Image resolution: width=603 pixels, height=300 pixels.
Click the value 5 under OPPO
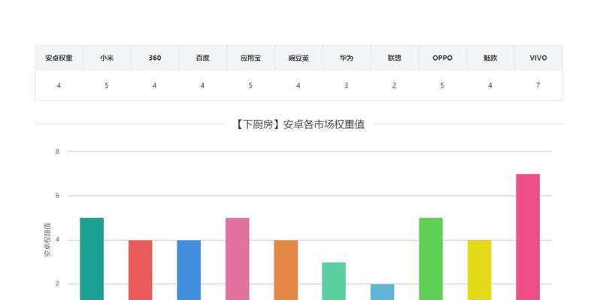point(442,85)
